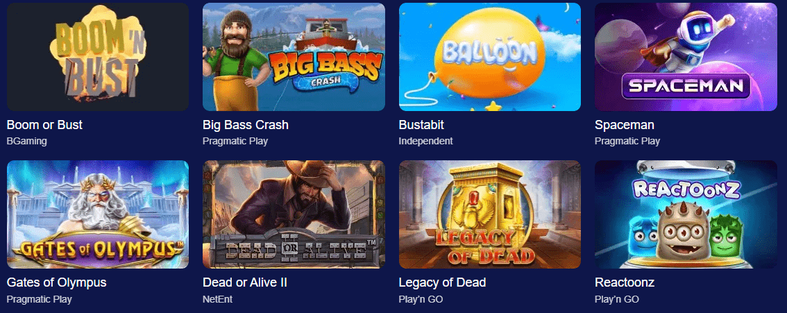
Task: Click the Gates of Olympus title text
Action: [57, 282]
